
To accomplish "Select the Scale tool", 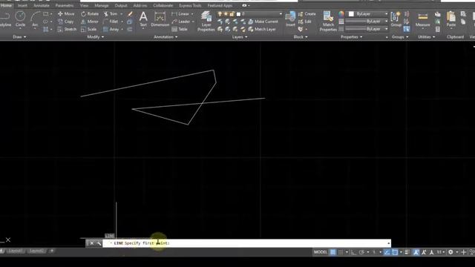I will [88, 29].
